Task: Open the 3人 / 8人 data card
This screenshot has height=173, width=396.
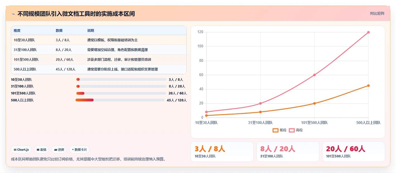Action: (222, 152)
